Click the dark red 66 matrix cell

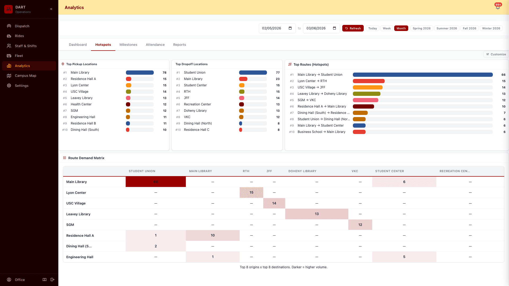click(x=156, y=182)
